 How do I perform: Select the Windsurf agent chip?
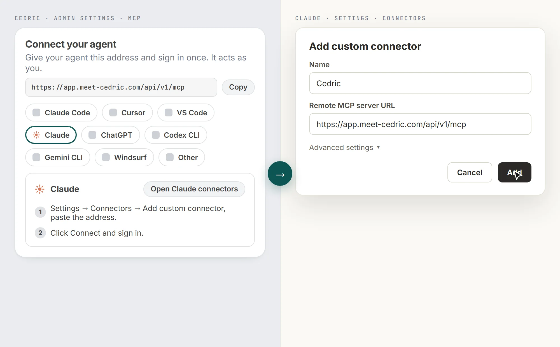[x=124, y=157]
